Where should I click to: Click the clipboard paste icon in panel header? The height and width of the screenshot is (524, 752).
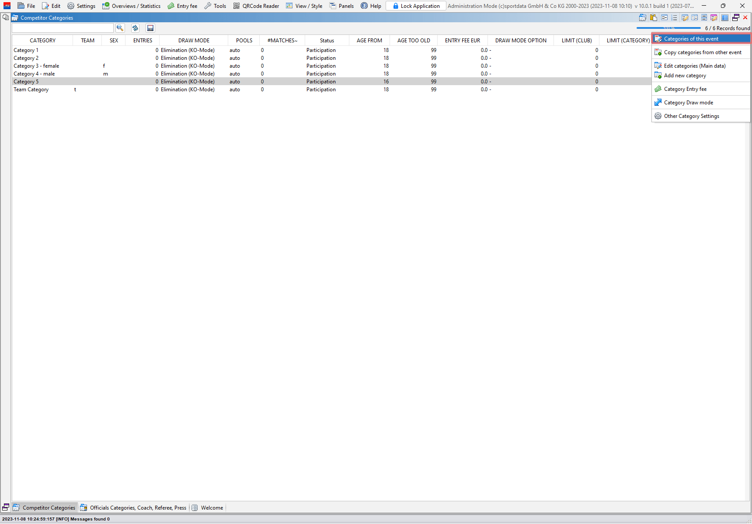(x=654, y=18)
